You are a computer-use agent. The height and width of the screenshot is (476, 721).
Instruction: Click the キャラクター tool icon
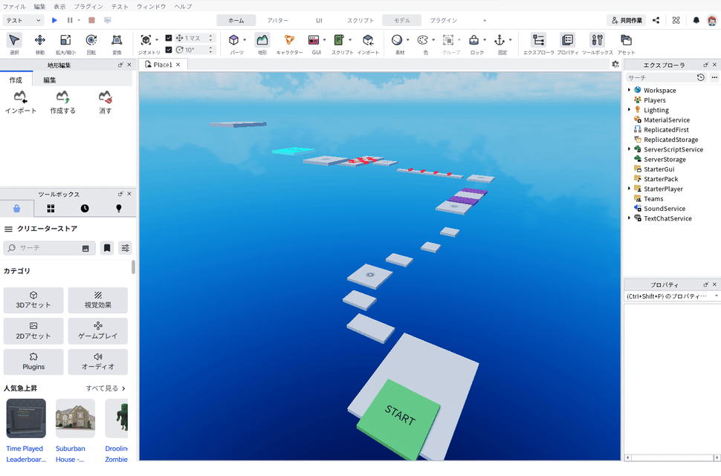(x=289, y=40)
